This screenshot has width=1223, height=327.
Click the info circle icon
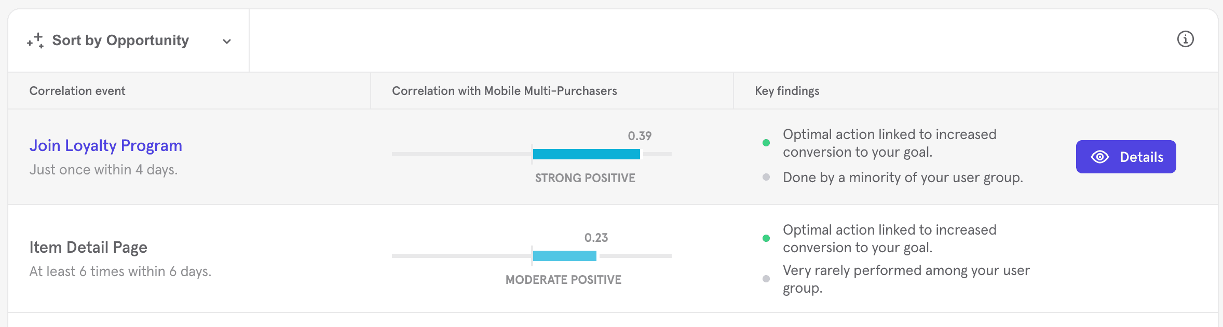1185,39
